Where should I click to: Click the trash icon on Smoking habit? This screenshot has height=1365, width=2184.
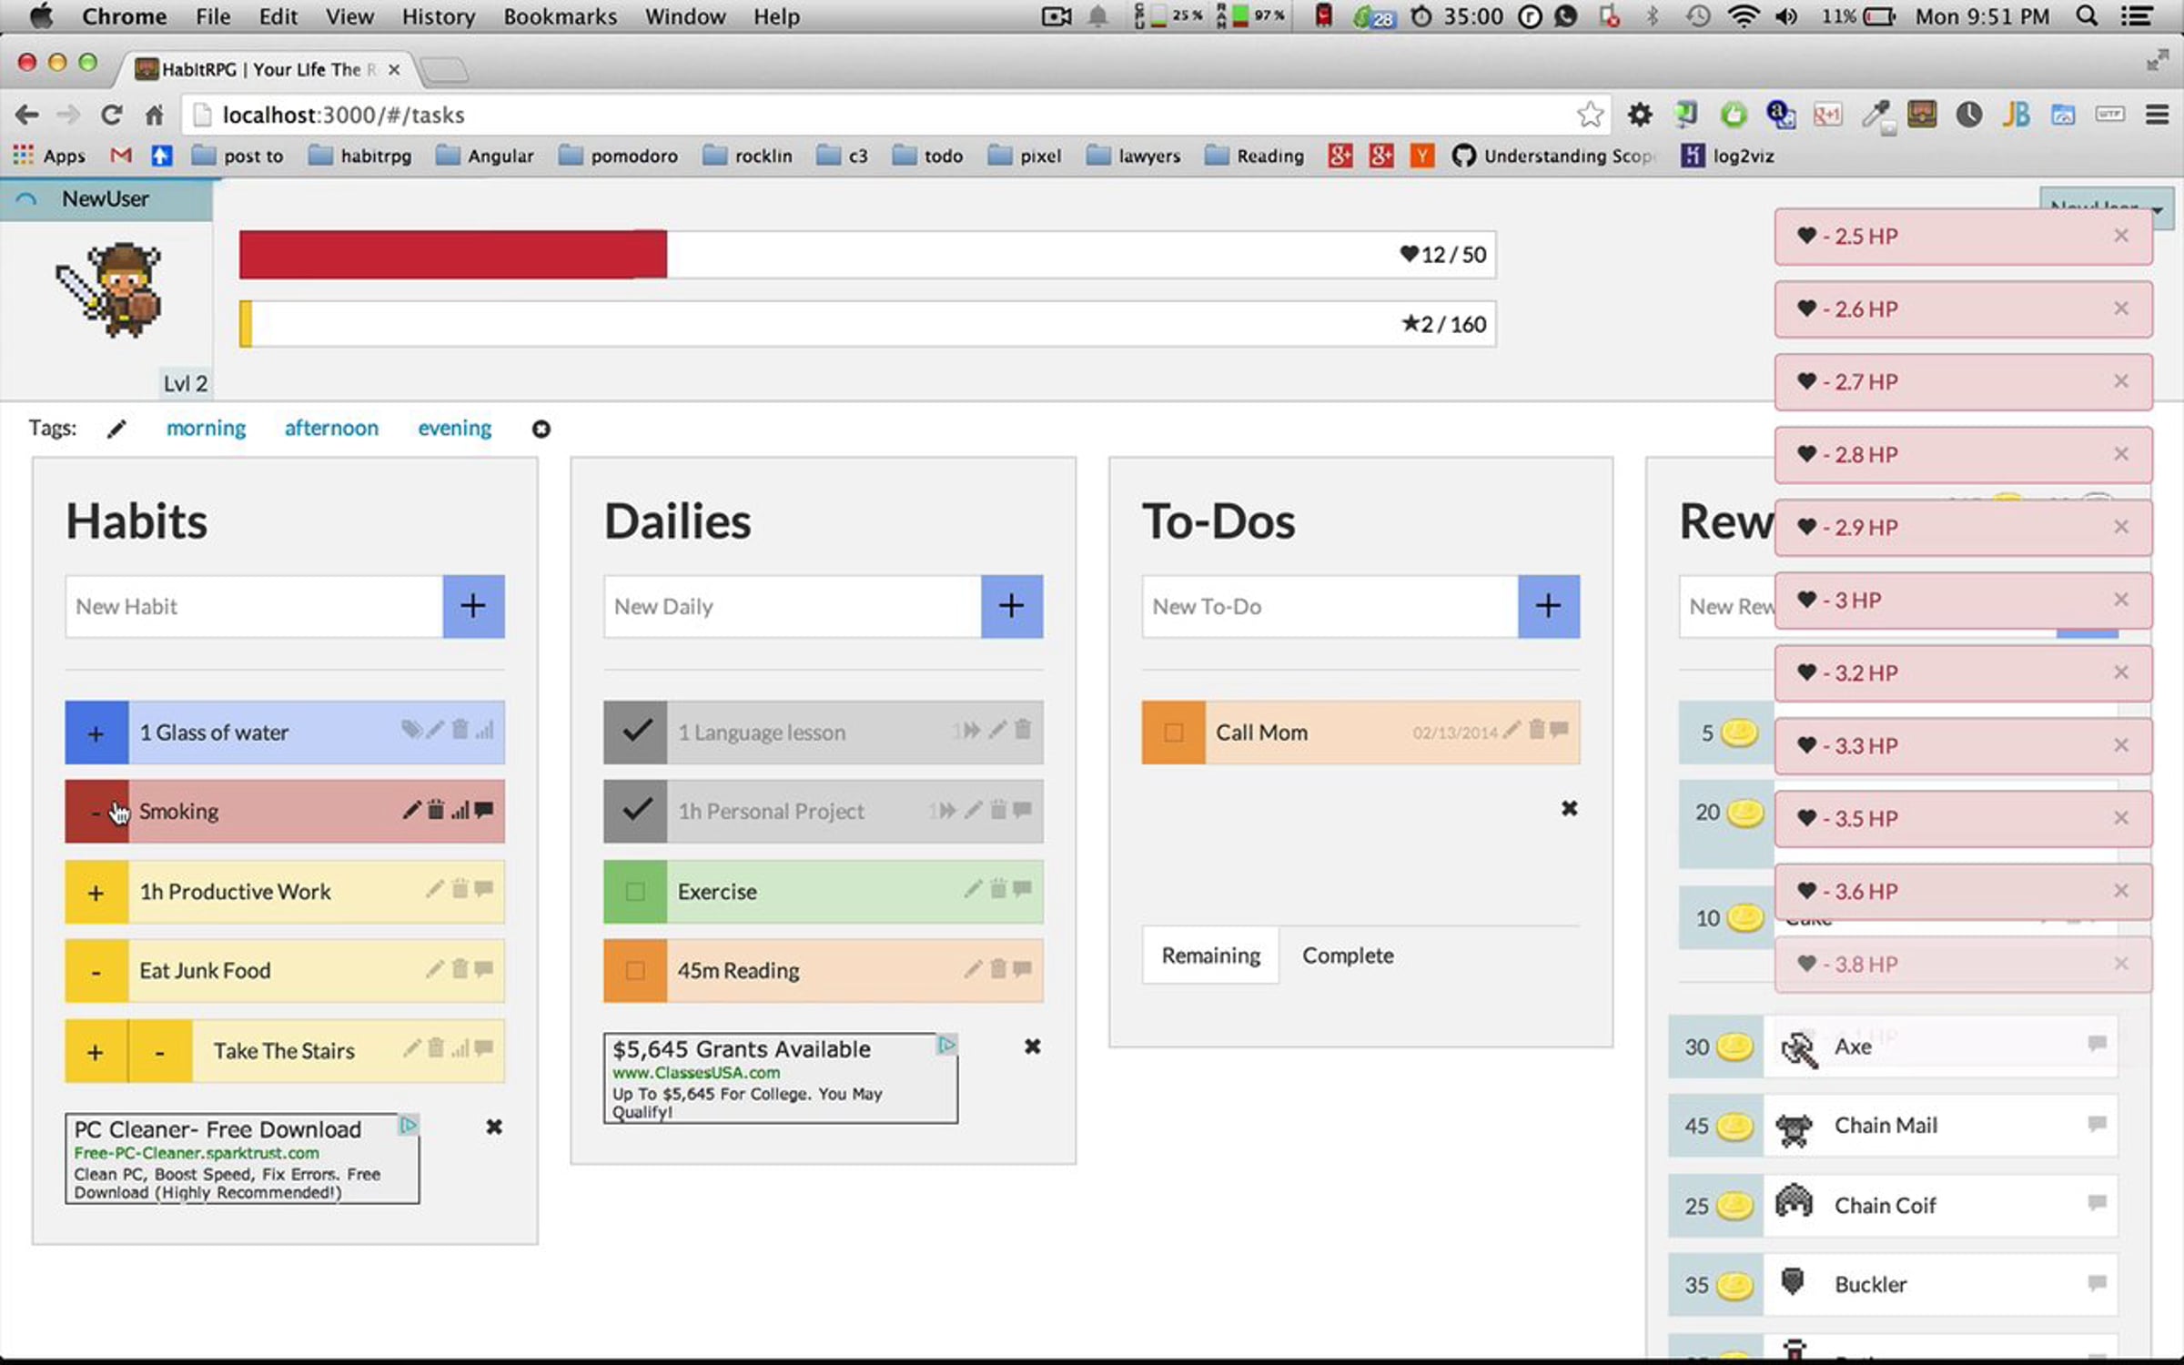coord(436,810)
